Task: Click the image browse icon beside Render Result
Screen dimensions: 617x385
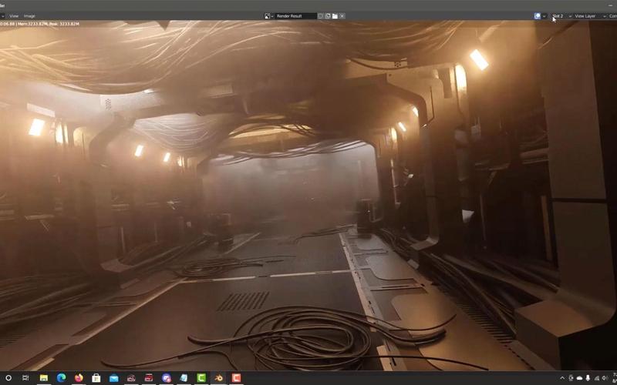Action: pyautogui.click(x=268, y=16)
